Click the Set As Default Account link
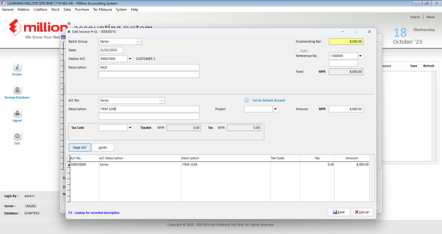Screen dimensions: 442x234 (269, 100)
